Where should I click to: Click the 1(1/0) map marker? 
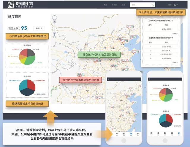[x=114, y=66]
